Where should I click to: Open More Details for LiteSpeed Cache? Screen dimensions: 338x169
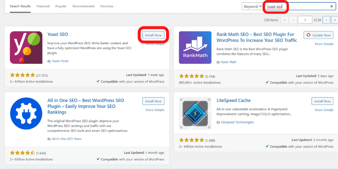pos(324,110)
